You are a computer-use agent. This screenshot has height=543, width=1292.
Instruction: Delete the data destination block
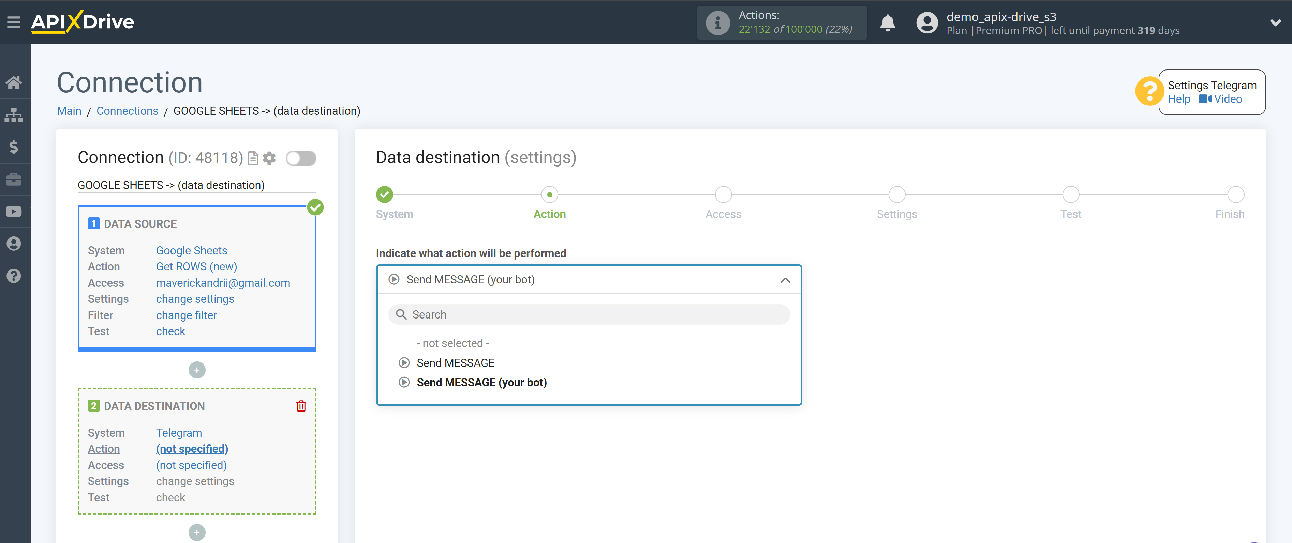pyautogui.click(x=301, y=406)
